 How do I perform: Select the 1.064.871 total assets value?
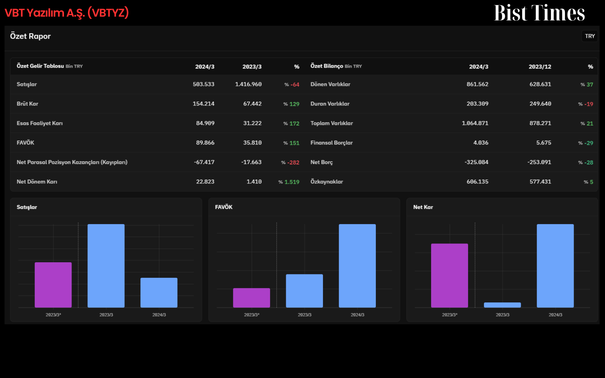pyautogui.click(x=475, y=123)
